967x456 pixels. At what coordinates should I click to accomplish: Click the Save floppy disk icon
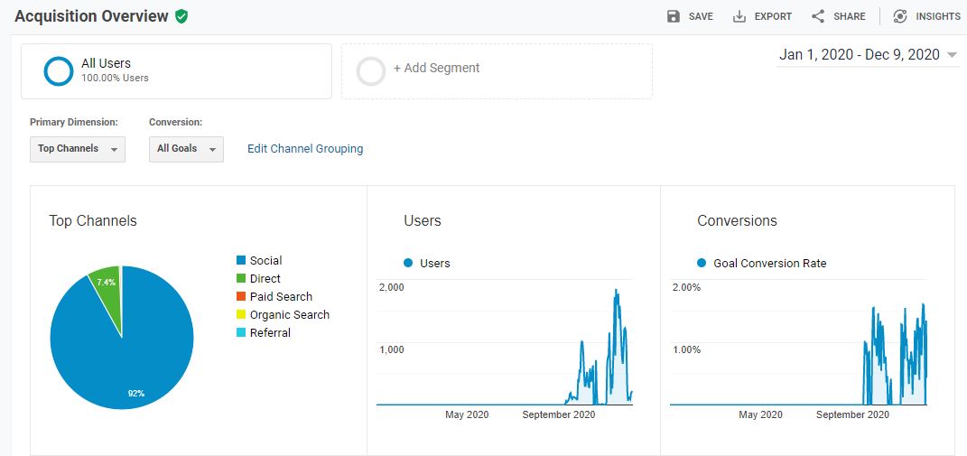(x=674, y=16)
